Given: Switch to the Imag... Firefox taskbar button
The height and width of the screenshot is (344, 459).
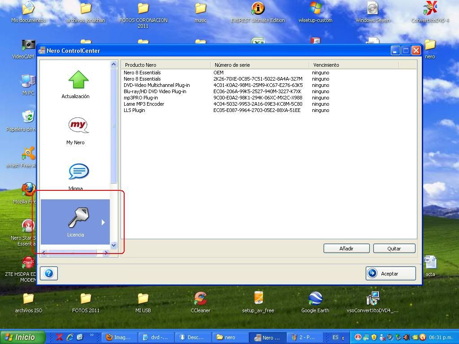Looking at the screenshot, I should pyautogui.click(x=119, y=337).
